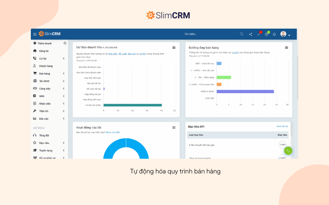Click the teal Cơ hội (dự kiến) bar
The image size is (329, 205).
point(132,105)
